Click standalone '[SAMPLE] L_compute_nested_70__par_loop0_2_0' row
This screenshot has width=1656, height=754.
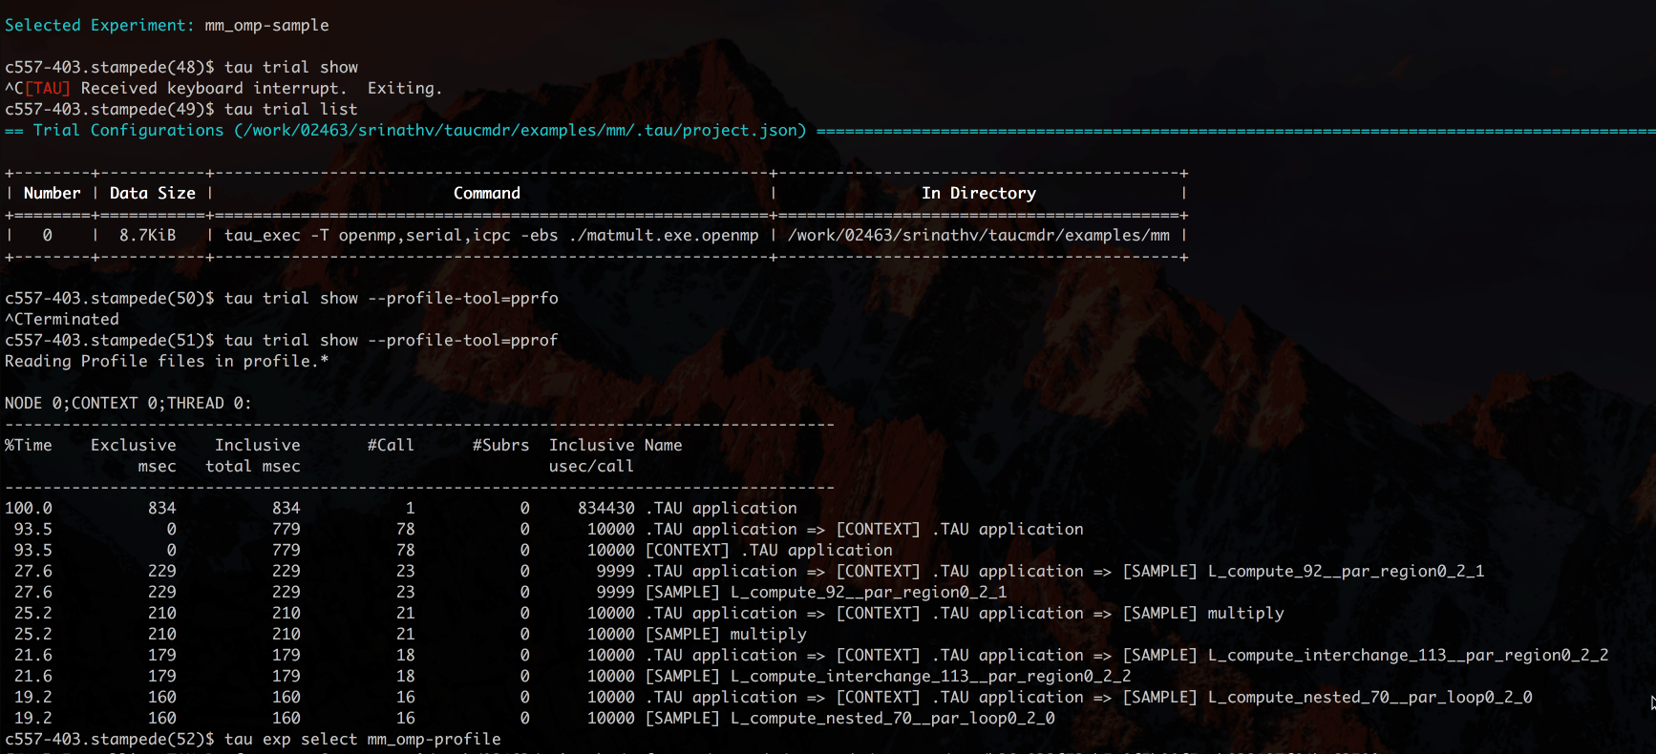tap(850, 719)
